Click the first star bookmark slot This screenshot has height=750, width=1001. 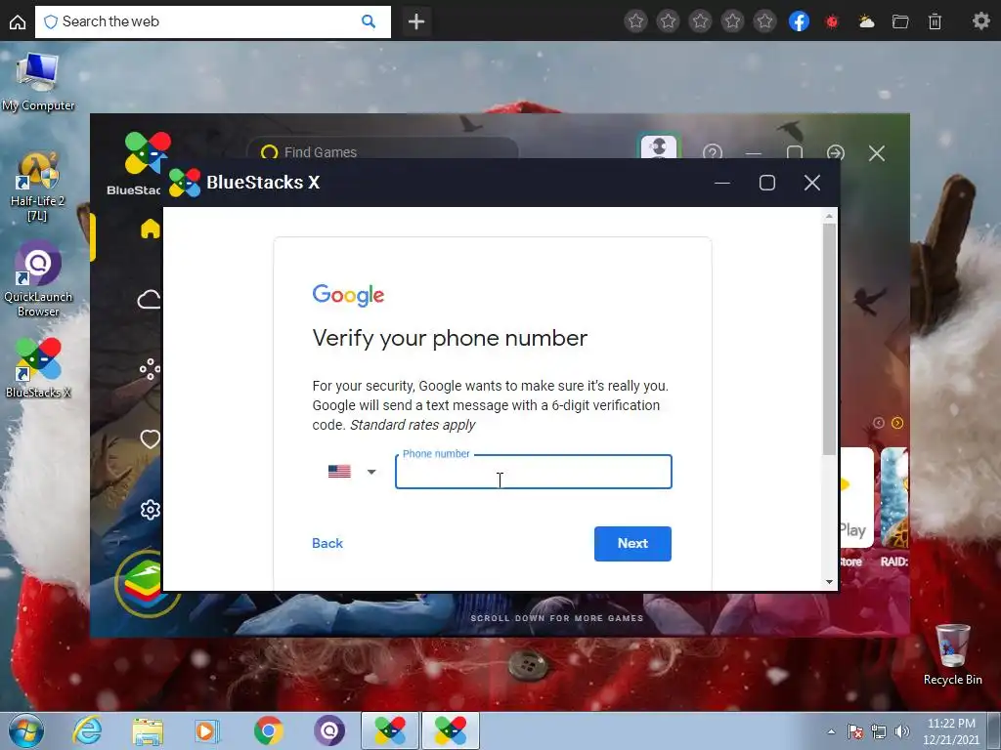coord(635,21)
